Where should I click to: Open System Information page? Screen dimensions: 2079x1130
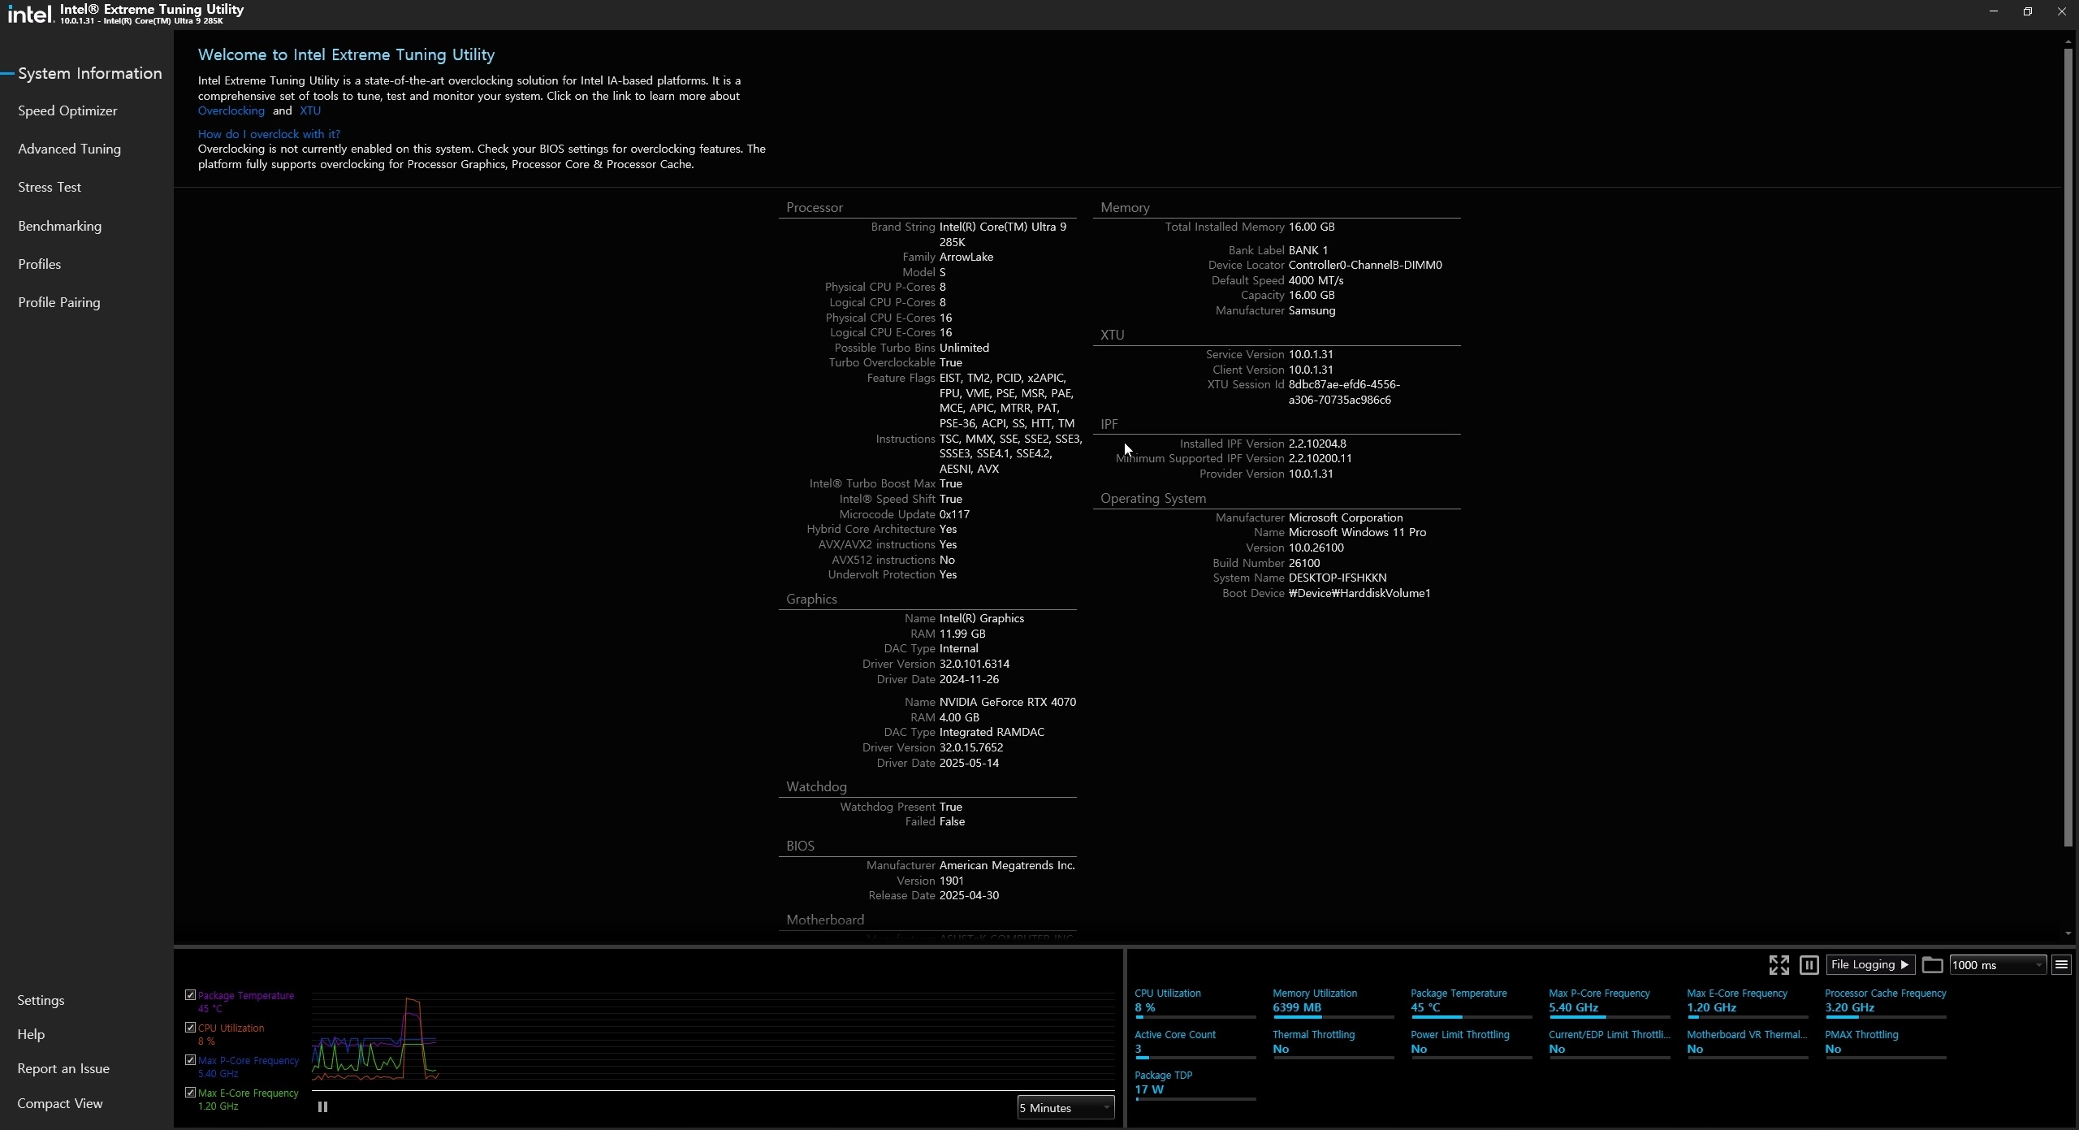click(x=89, y=73)
